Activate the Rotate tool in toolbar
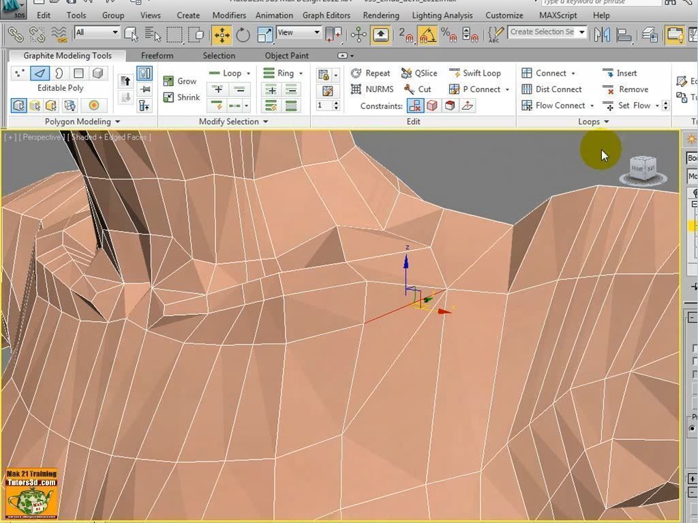Image resolution: width=698 pixels, height=523 pixels. [x=243, y=34]
